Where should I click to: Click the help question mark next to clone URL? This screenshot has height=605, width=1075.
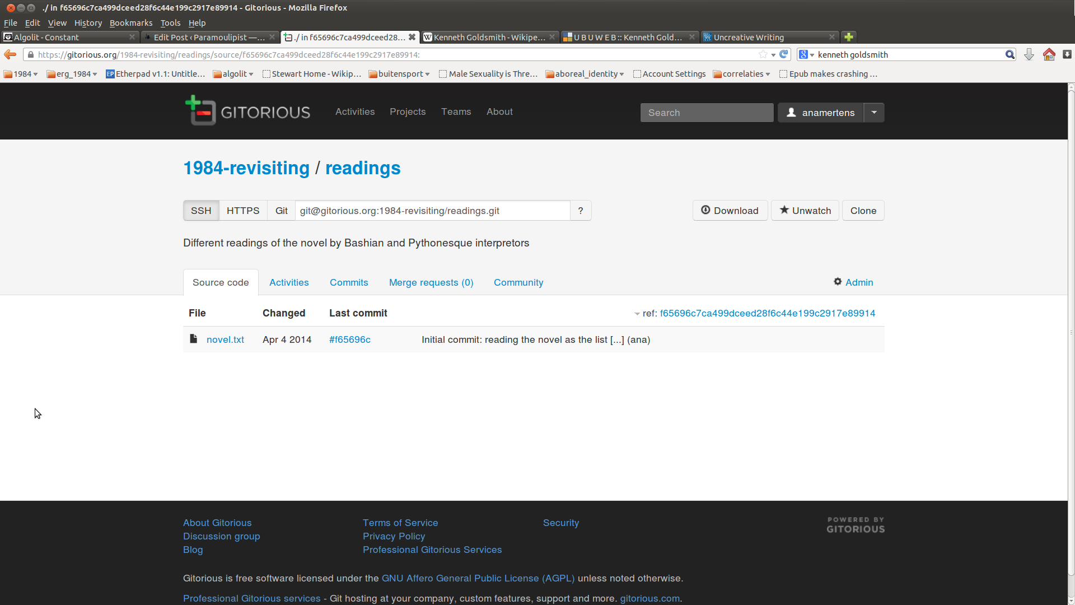[581, 211]
